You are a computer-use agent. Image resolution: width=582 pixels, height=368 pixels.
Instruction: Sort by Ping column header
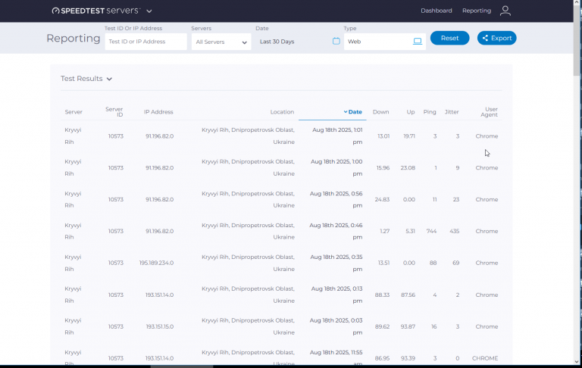tap(430, 111)
